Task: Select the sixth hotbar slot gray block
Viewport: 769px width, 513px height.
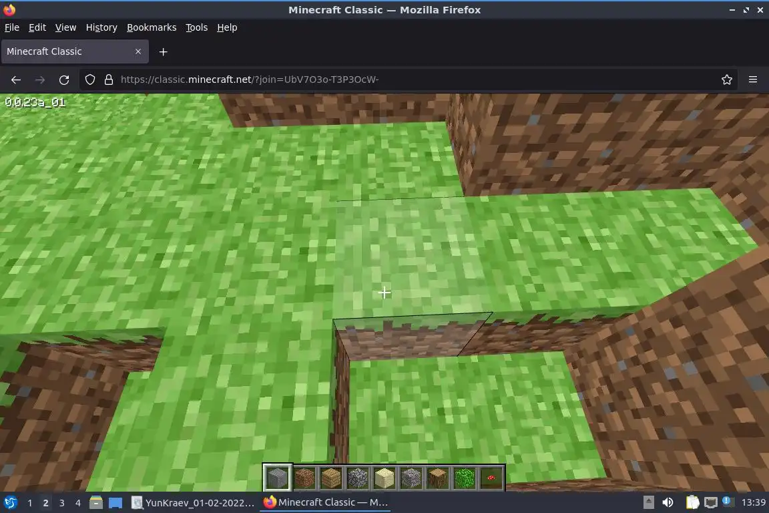Action: [x=411, y=477]
